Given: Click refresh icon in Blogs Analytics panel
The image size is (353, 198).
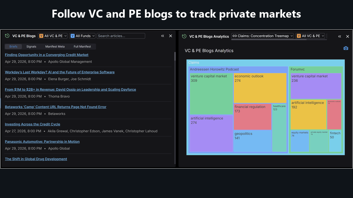Looking at the screenshot, I should [184, 36].
